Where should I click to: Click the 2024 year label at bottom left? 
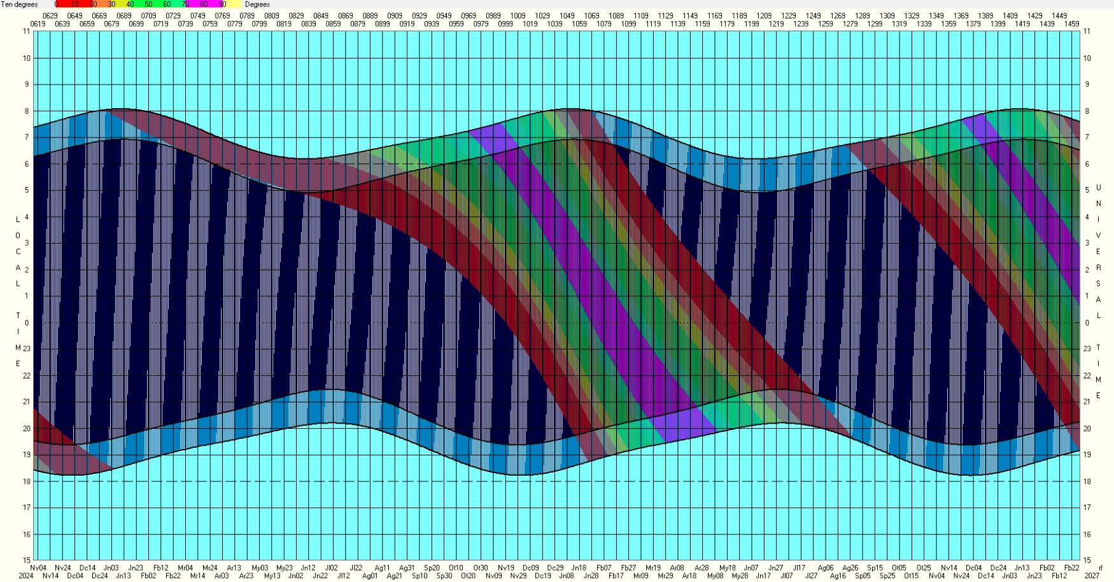[26, 576]
